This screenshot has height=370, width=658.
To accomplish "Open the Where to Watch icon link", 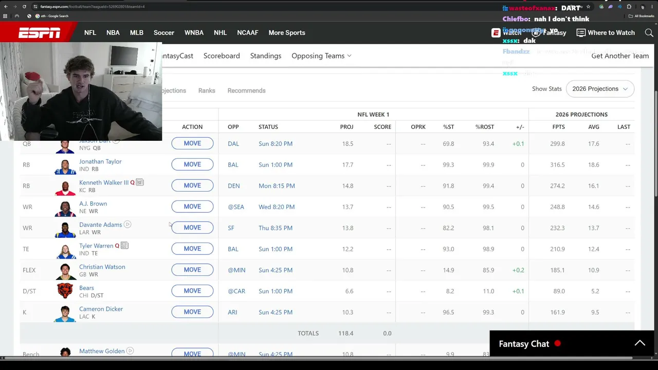I will pyautogui.click(x=581, y=33).
